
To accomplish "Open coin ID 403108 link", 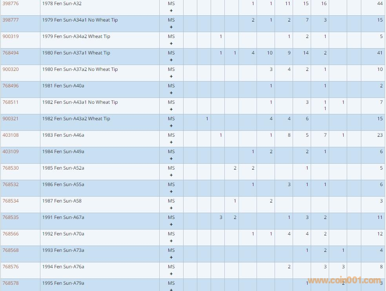I will point(11,135).
